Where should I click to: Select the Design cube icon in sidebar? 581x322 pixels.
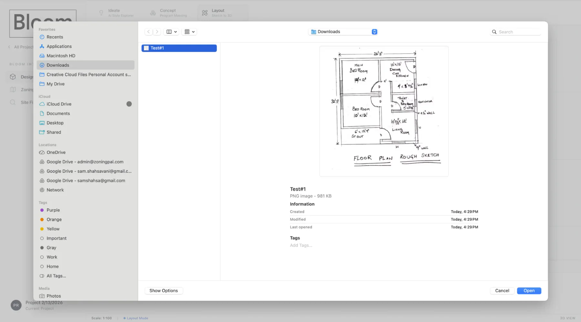(13, 77)
